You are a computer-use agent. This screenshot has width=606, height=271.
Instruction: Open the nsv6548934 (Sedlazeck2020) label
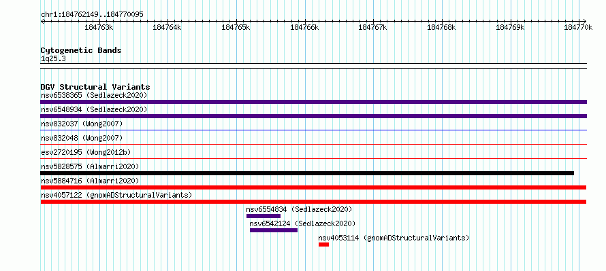pos(94,109)
